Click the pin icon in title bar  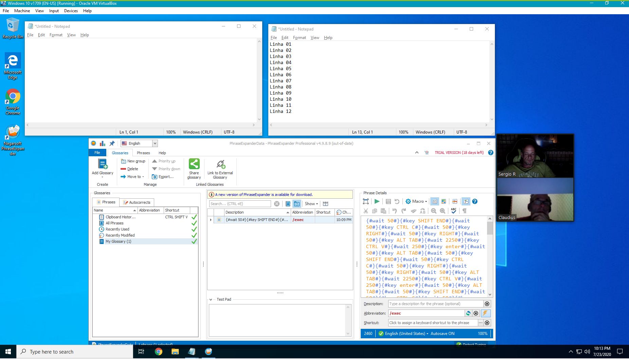click(x=112, y=143)
